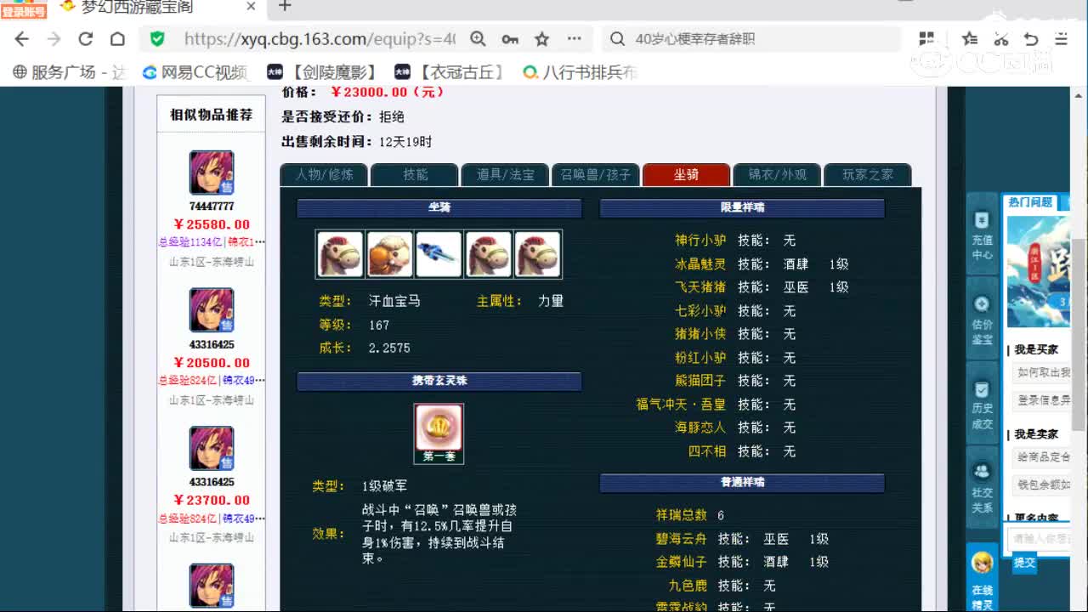Image resolution: width=1088 pixels, height=612 pixels.
Task: Select the blue aircraft mount icon
Action: point(439,254)
